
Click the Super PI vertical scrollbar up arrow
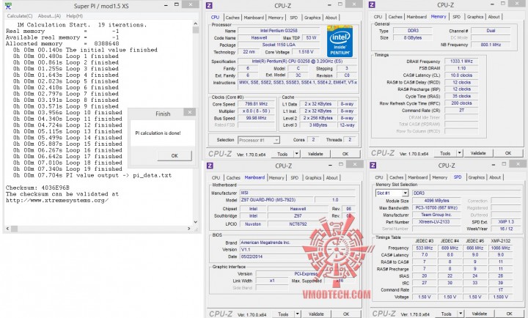(x=195, y=23)
